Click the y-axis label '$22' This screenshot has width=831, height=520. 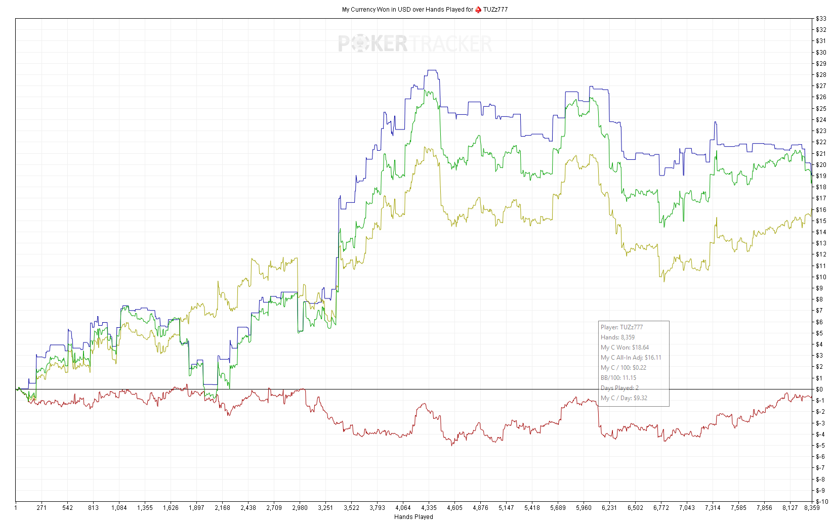point(821,142)
